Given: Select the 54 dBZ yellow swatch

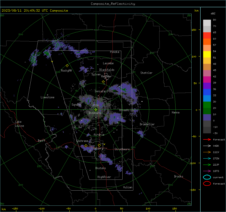Looking at the screenshot, I should point(207,54).
